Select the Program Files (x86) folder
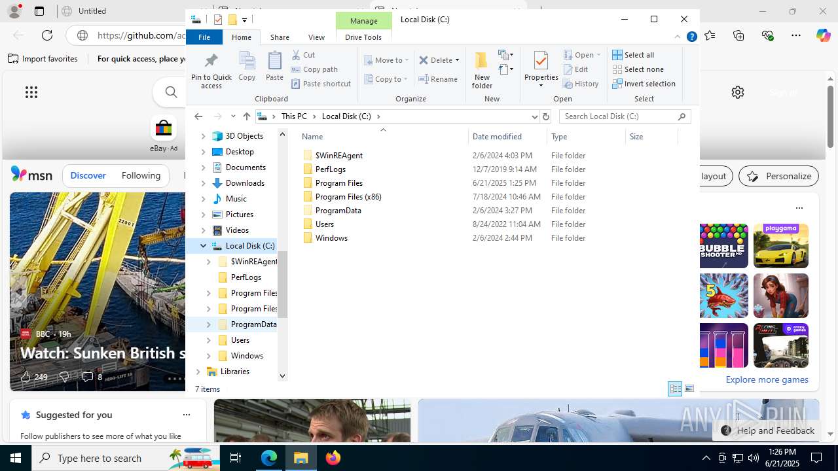The width and height of the screenshot is (838, 471). coord(348,197)
